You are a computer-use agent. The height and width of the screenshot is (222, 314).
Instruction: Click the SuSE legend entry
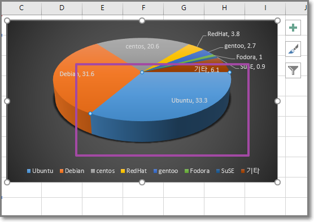pyautogui.click(x=225, y=171)
